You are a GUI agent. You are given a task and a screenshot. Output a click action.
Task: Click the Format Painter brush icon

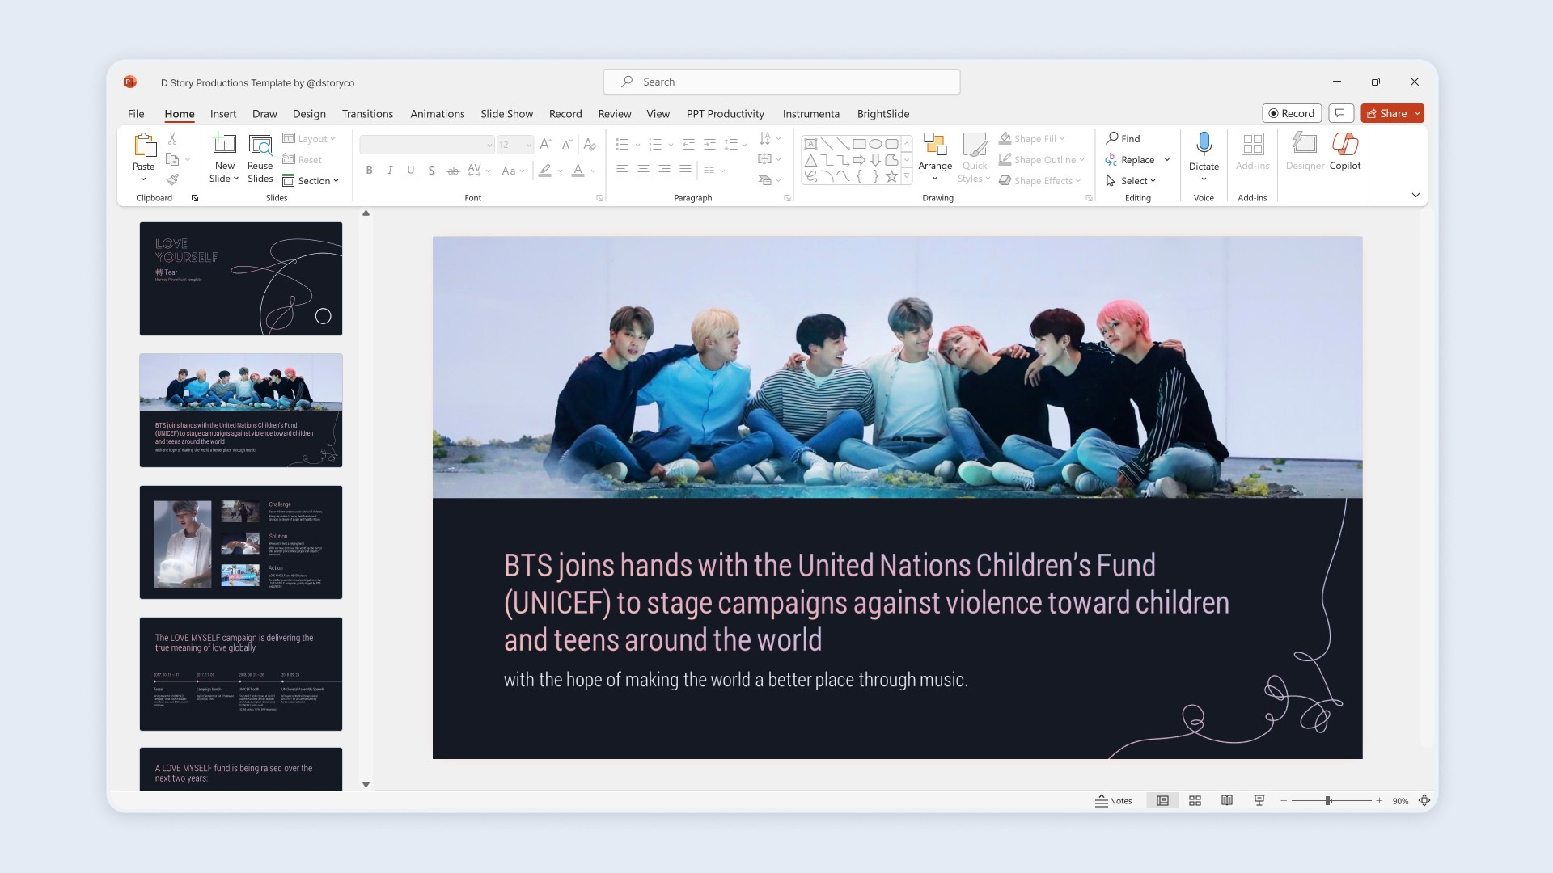[172, 179]
